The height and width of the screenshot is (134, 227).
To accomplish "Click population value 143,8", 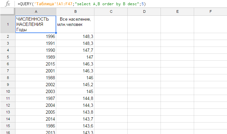I will tap(75, 112).
